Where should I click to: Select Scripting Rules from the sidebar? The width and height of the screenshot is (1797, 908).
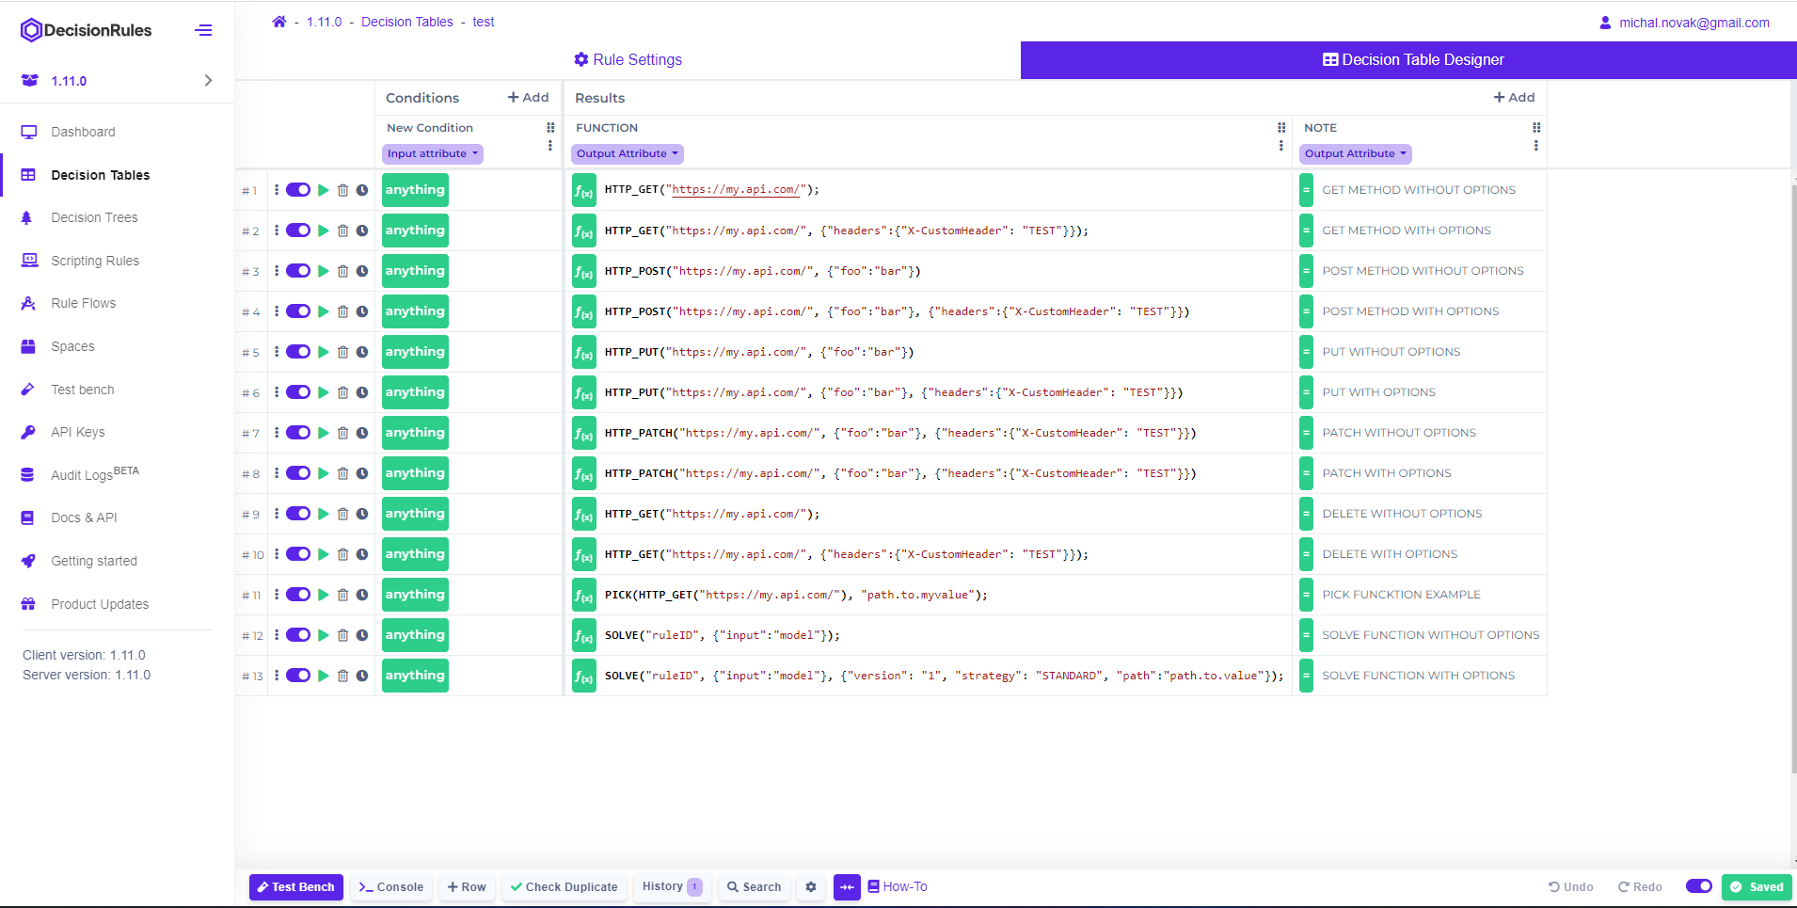(x=94, y=261)
